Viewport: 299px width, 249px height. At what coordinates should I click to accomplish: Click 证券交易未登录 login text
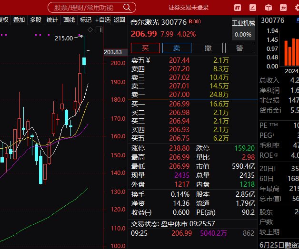(189, 8)
